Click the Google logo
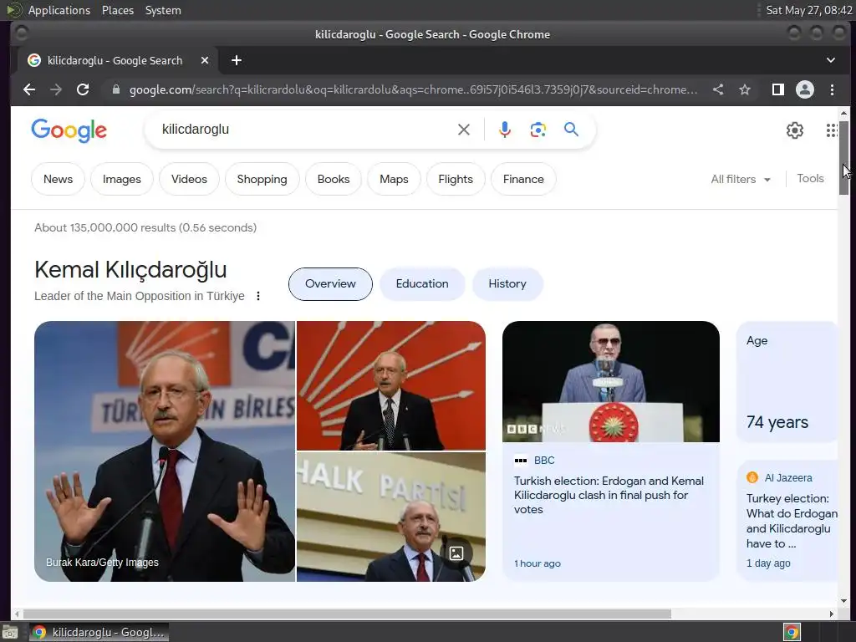 point(69,130)
